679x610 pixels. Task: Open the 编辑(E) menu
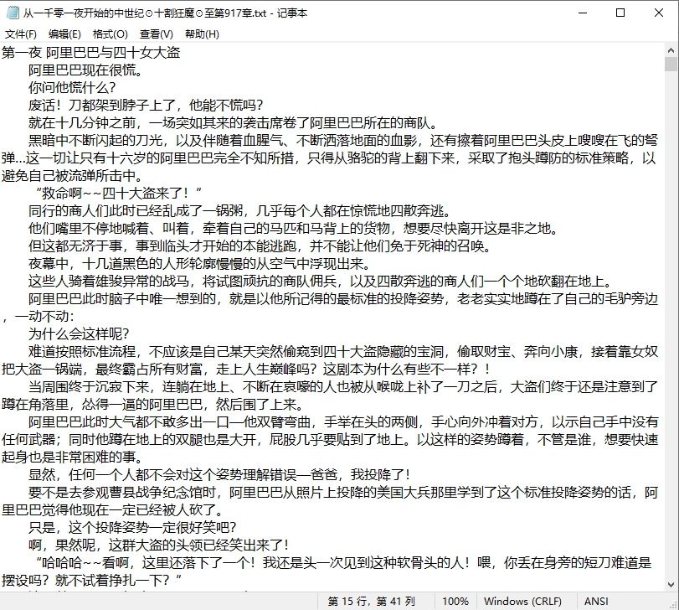coord(64,34)
